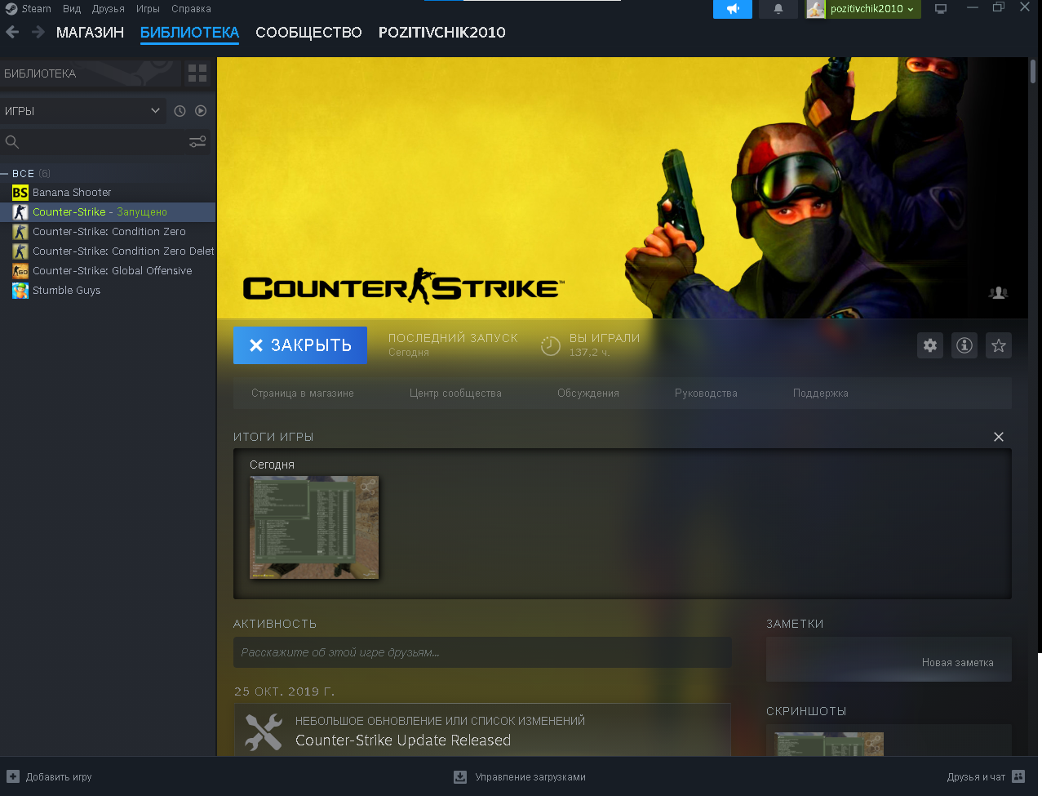Open game settings gear icon
1042x796 pixels.
[930, 345]
